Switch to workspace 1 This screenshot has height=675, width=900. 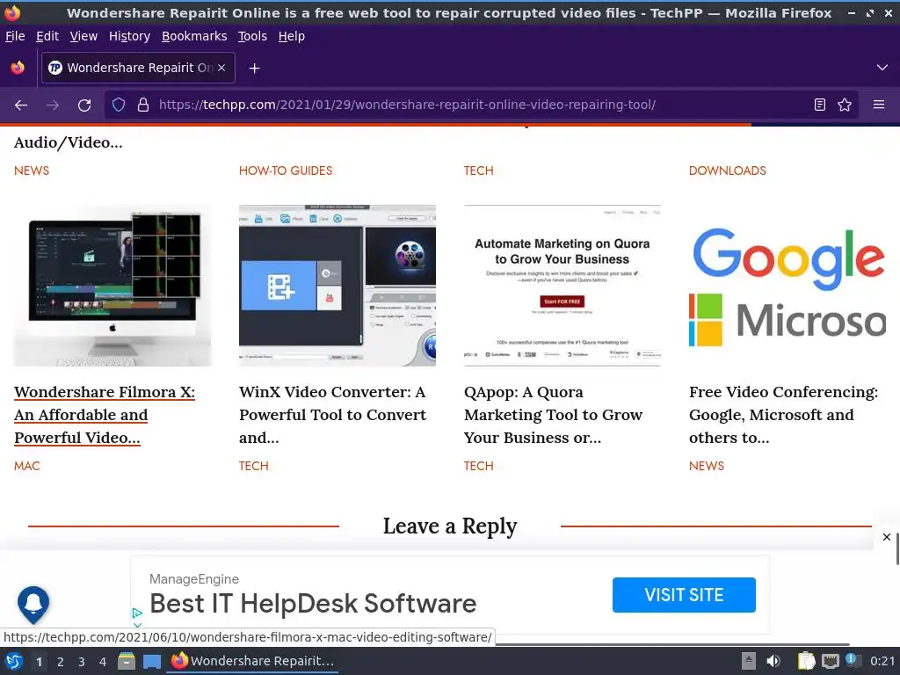(x=39, y=662)
